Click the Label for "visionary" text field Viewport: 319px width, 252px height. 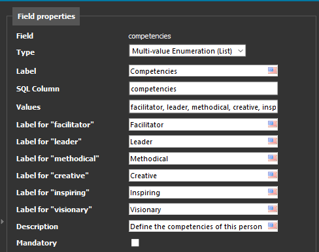pyautogui.click(x=198, y=209)
